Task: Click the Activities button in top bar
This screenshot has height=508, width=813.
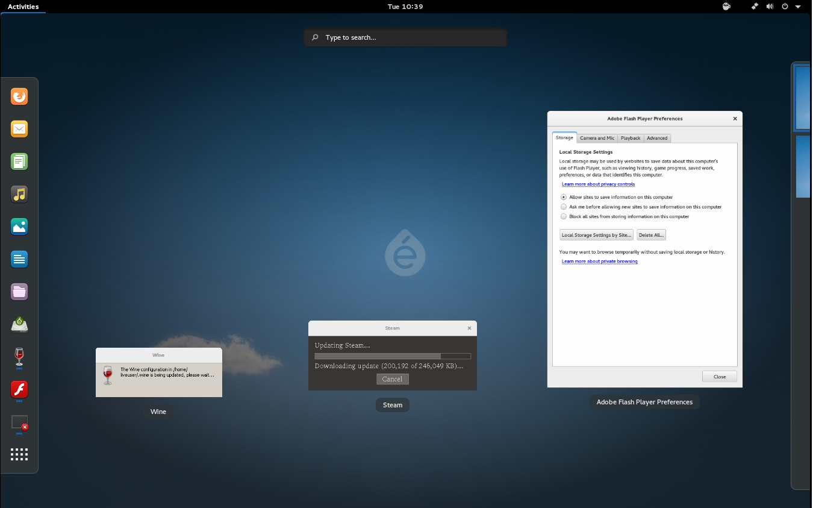Action: (x=23, y=7)
